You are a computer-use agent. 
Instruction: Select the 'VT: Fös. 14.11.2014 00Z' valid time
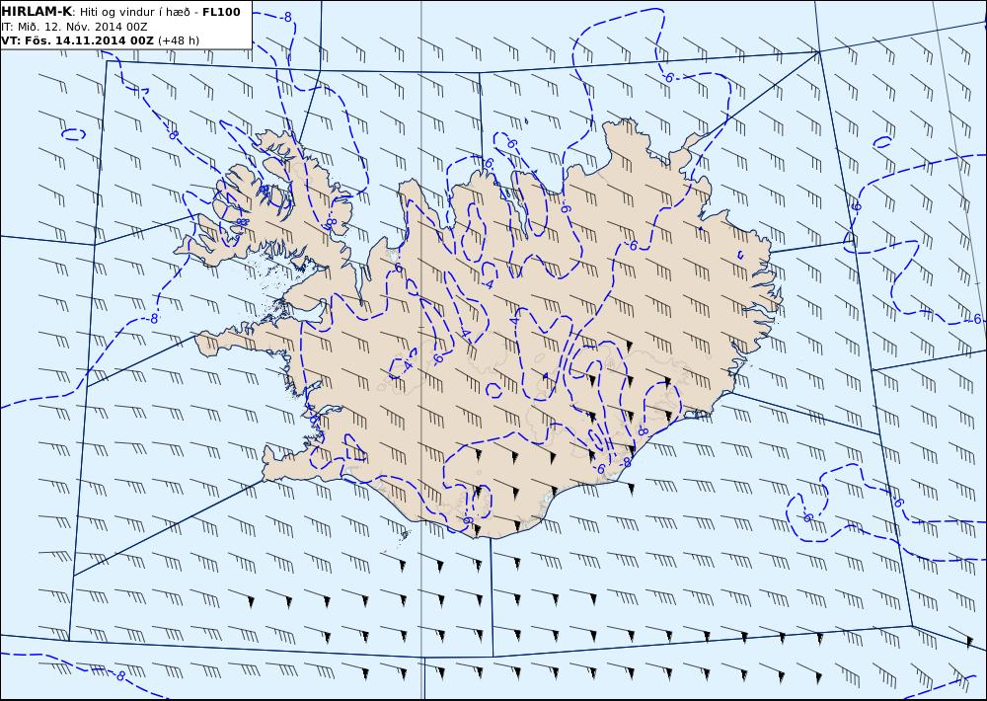(x=78, y=40)
